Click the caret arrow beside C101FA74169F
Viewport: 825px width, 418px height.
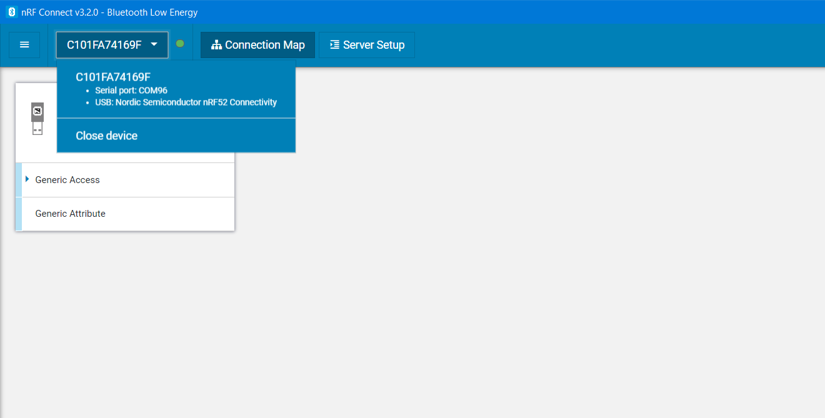(x=154, y=44)
